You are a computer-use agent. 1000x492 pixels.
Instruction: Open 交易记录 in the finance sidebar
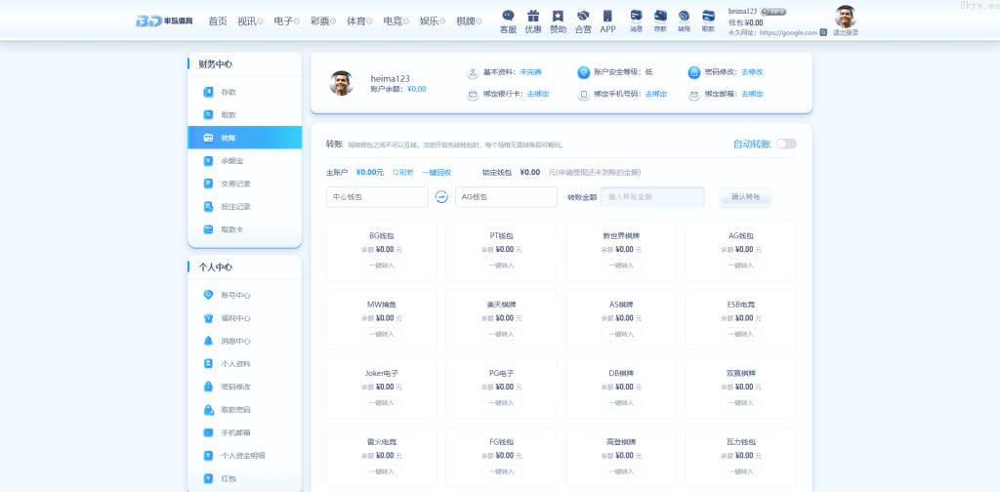pos(235,184)
